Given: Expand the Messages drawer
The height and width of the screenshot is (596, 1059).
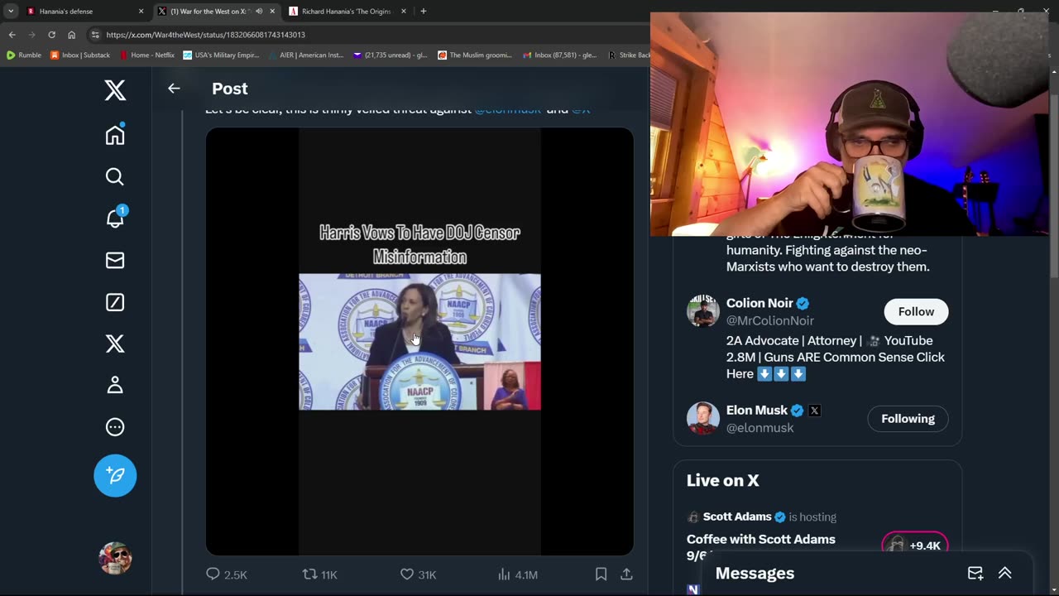Looking at the screenshot, I should (x=1005, y=573).
